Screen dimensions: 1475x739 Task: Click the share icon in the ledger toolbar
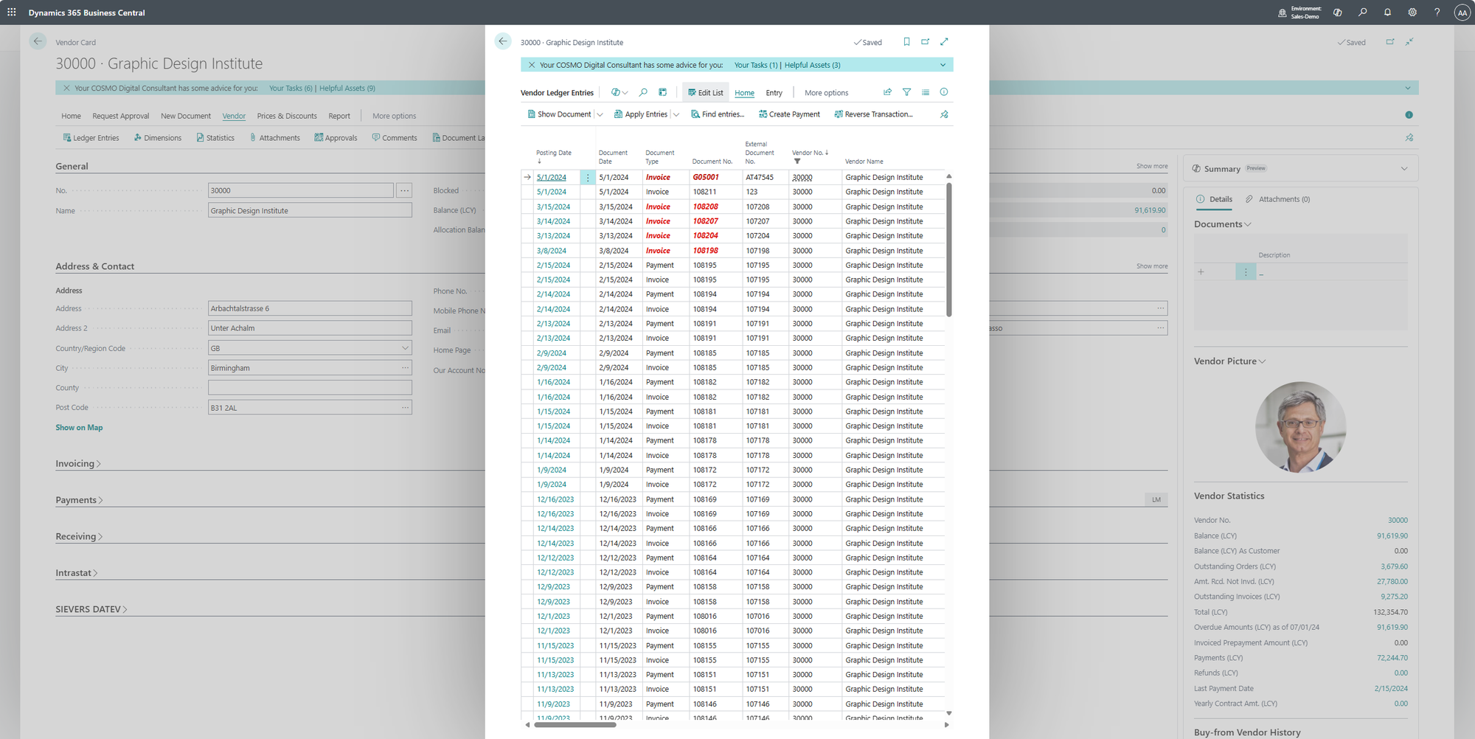[x=887, y=92]
